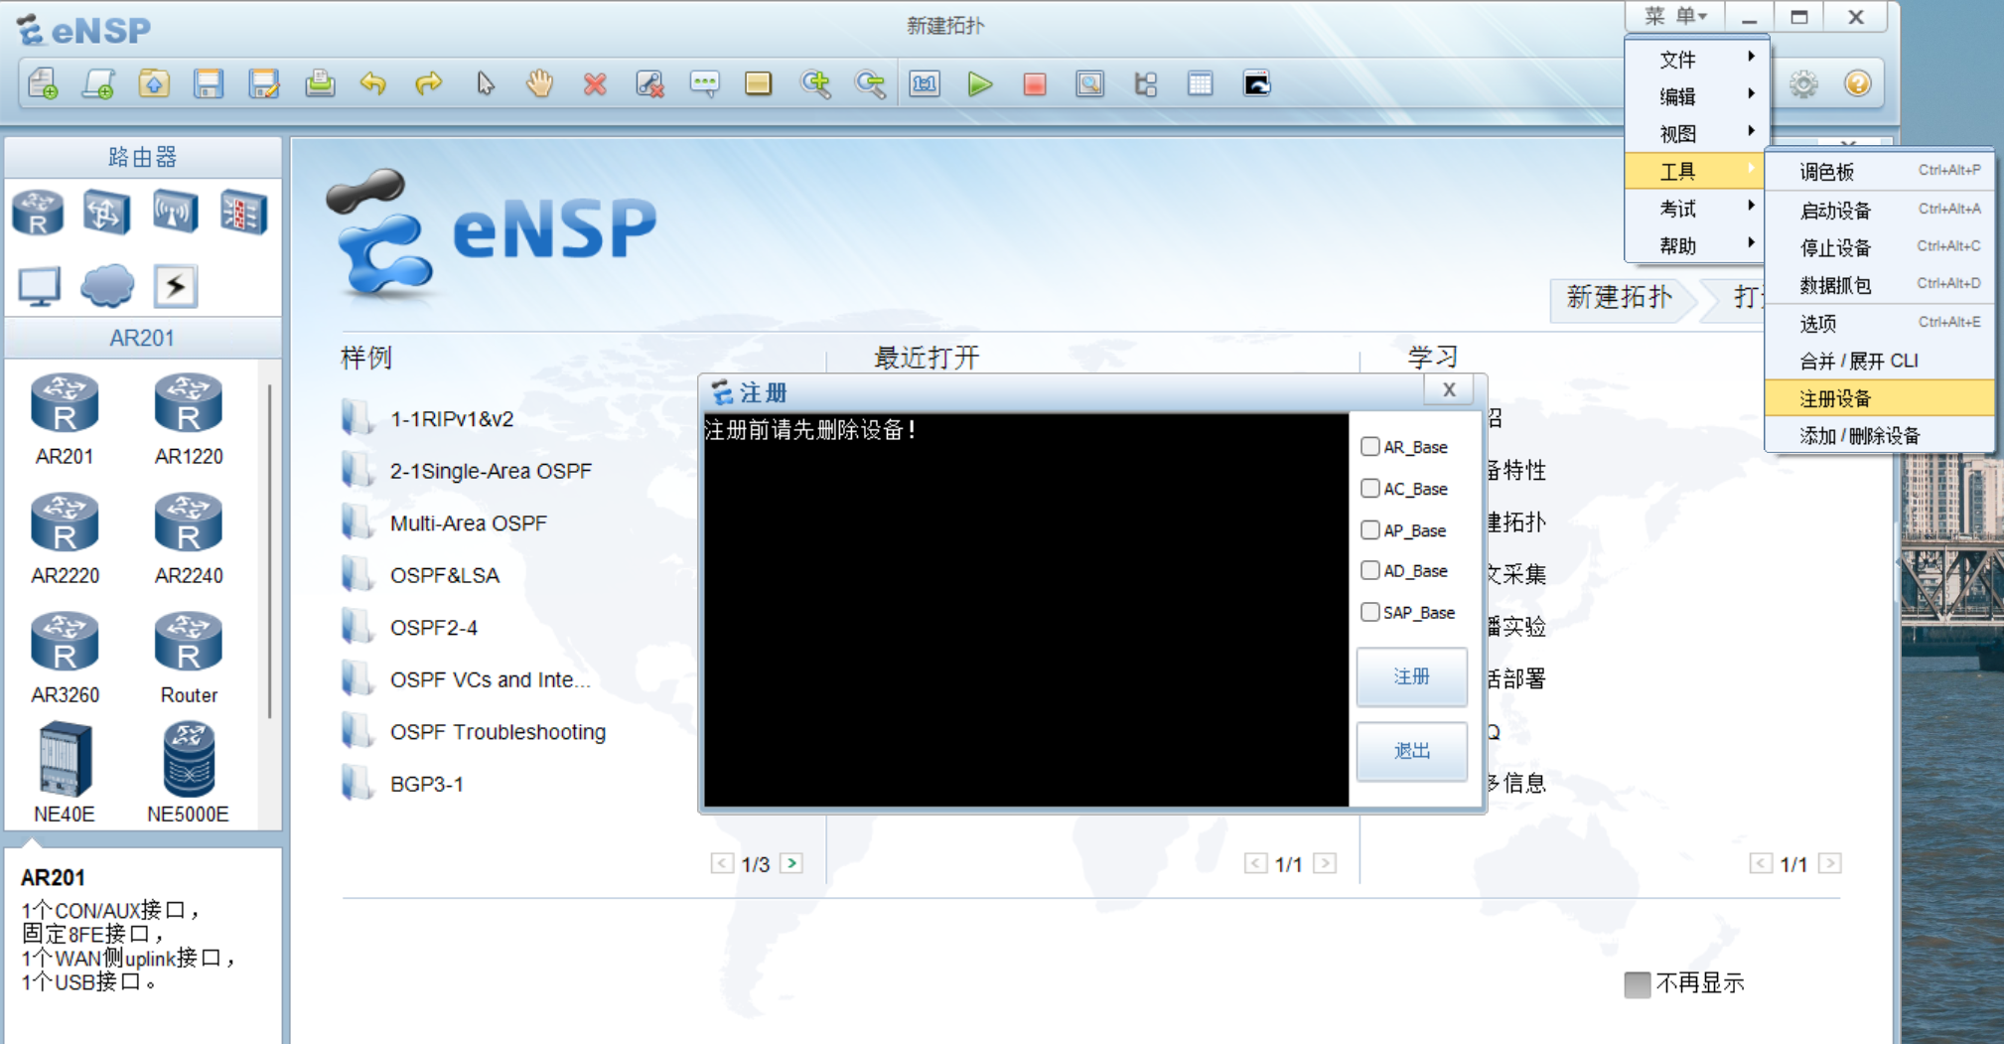Stop devices with the red square icon
Screen dimensions: 2004x1044
tap(1035, 84)
